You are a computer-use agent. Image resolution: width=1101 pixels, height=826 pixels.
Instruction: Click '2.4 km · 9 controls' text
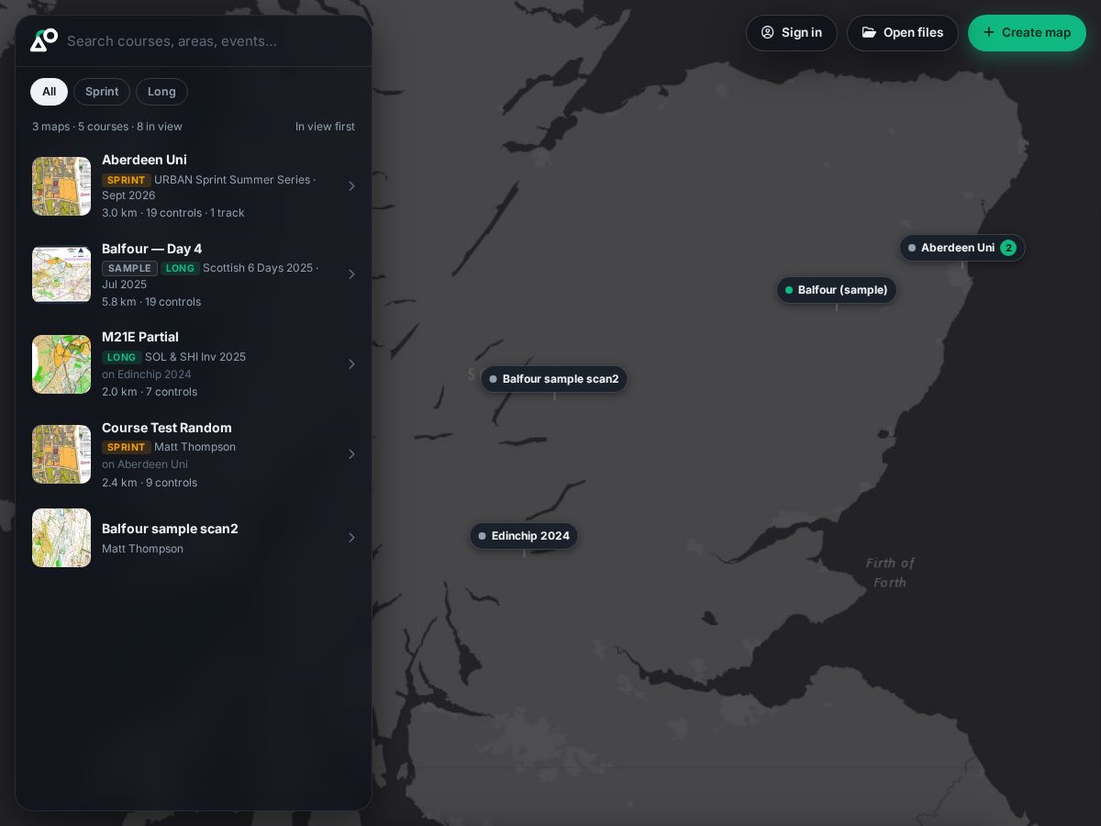[x=150, y=483]
